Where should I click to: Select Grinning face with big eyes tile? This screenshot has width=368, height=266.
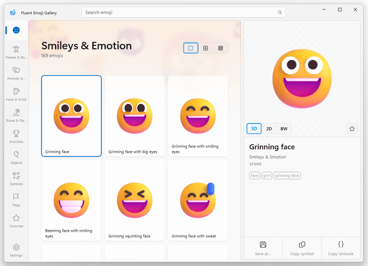coord(134,116)
